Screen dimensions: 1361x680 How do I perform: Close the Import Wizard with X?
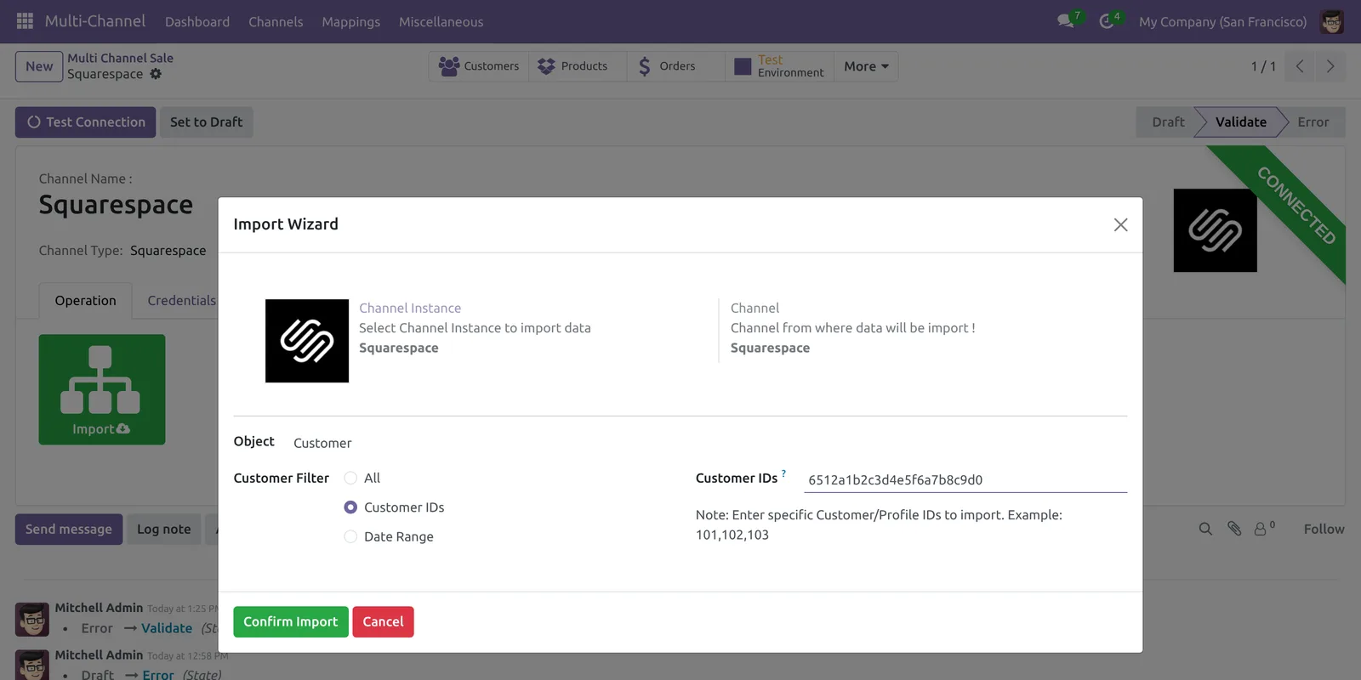pyautogui.click(x=1120, y=224)
